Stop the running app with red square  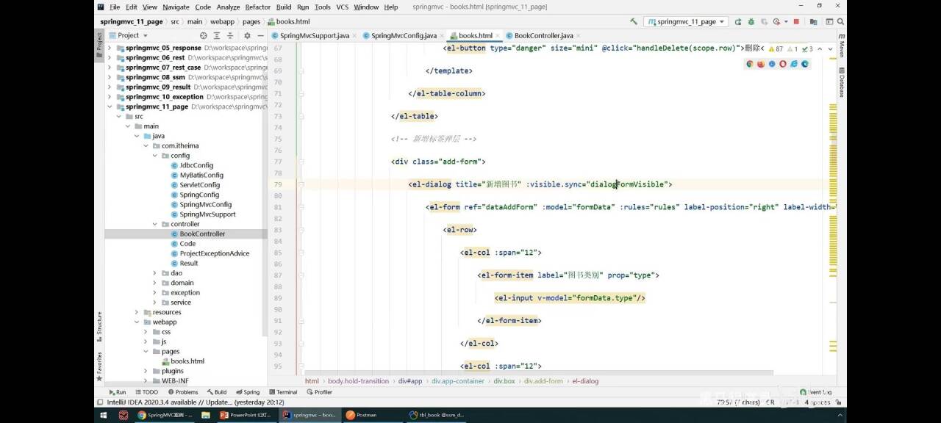(796, 22)
